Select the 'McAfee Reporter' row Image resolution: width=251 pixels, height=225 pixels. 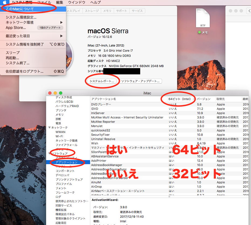click(x=169, y=122)
